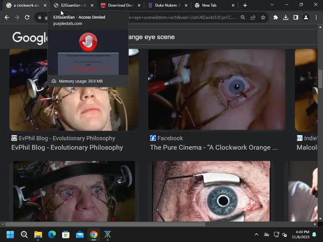Go forward to next page

(x=17, y=17)
